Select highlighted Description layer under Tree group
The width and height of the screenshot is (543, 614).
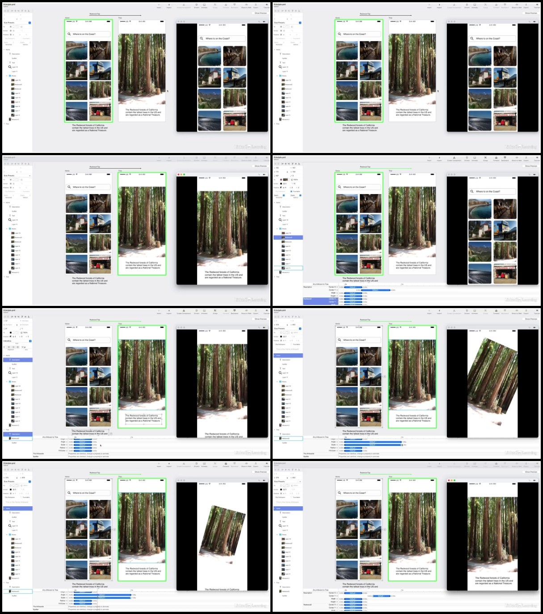click(x=18, y=434)
